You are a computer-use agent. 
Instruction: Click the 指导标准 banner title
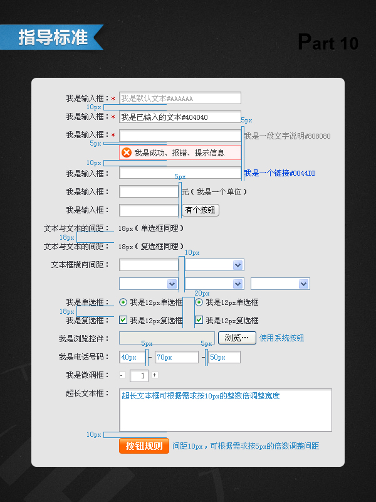click(53, 38)
